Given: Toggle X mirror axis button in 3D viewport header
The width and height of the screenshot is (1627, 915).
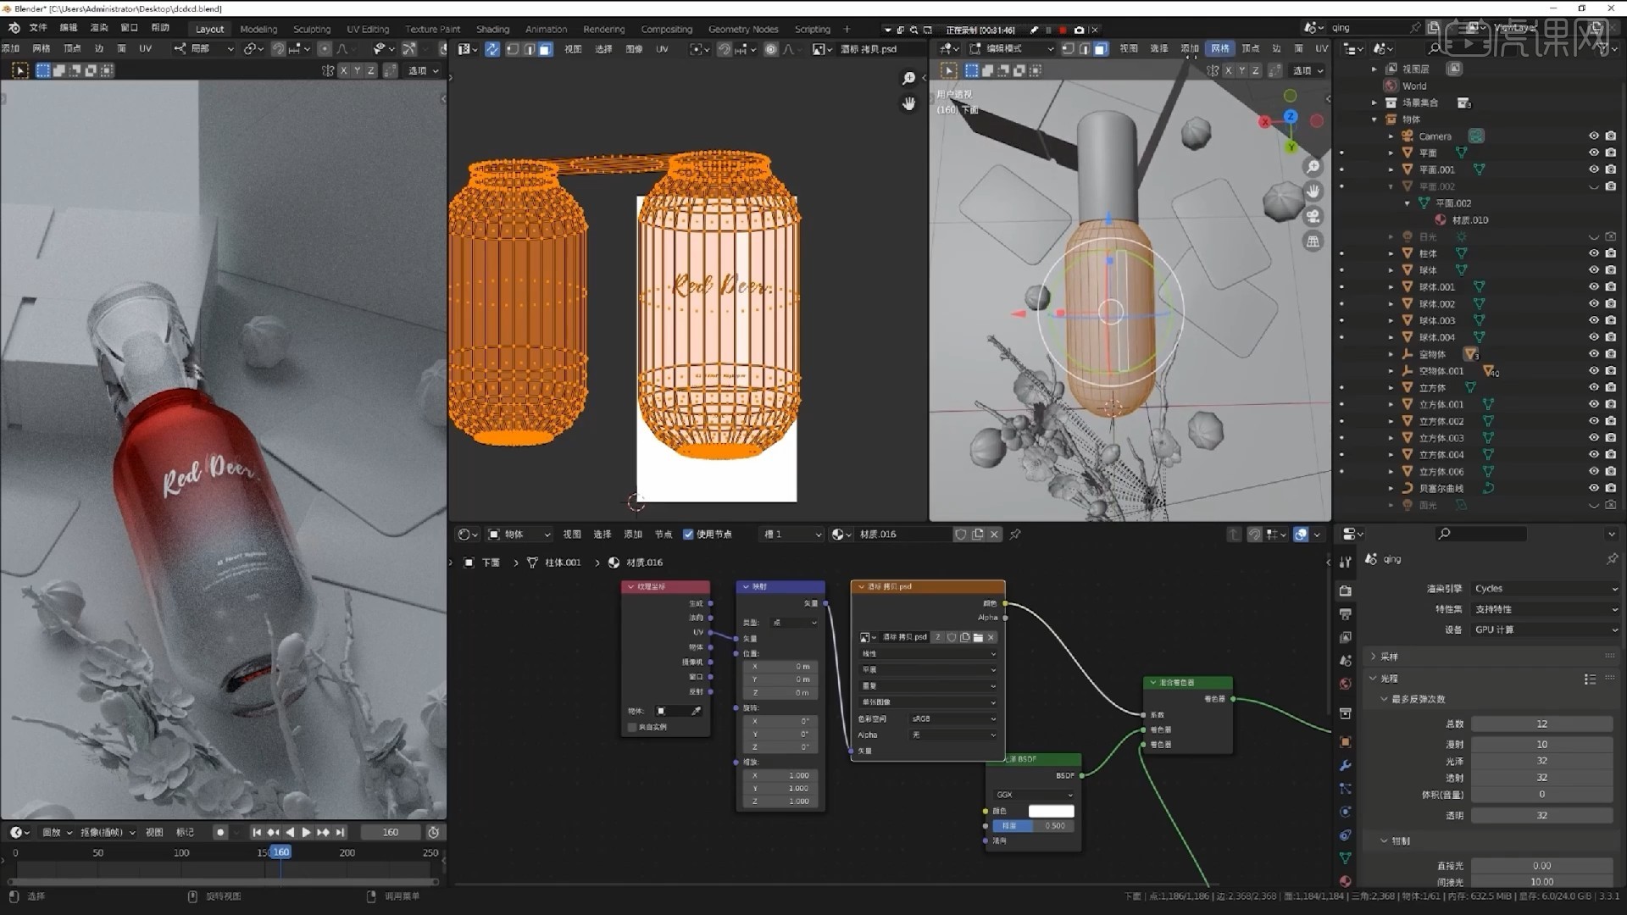Looking at the screenshot, I should click(1228, 70).
